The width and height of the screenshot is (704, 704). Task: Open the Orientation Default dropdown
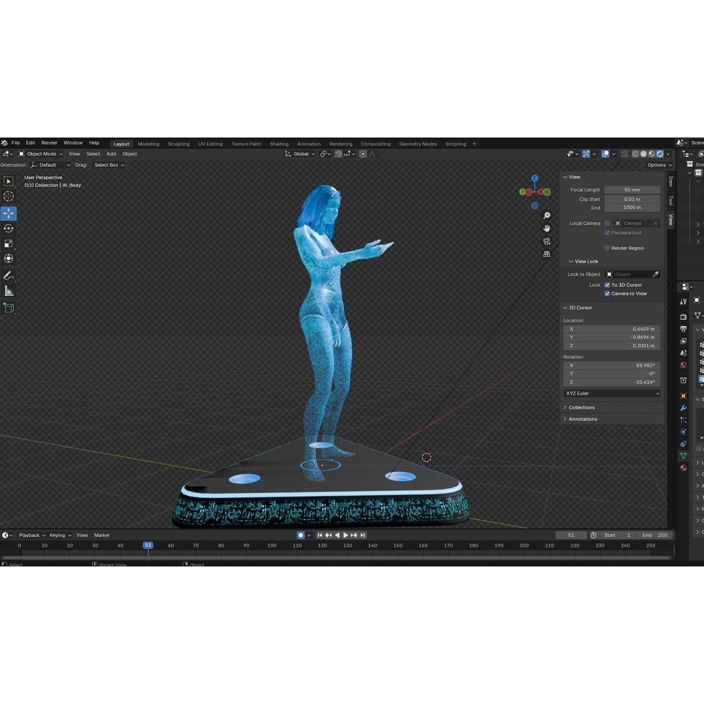pos(50,165)
